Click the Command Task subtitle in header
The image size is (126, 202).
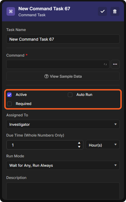click(32, 15)
